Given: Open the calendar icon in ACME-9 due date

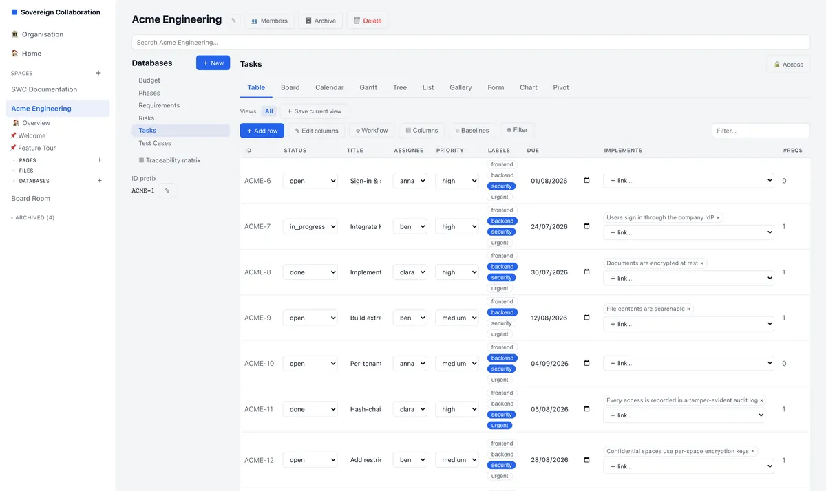Looking at the screenshot, I should pyautogui.click(x=586, y=318).
